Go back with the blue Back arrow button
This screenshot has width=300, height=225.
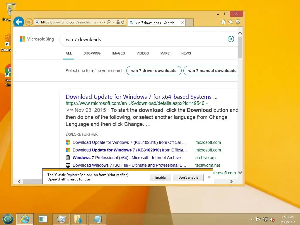pos(18,22)
